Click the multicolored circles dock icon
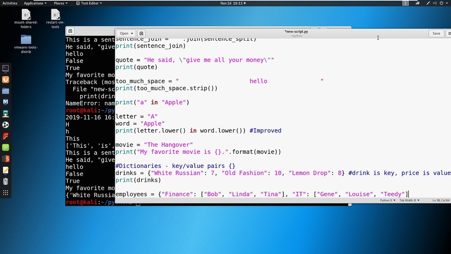This screenshot has height=254, width=451. click(x=5, y=125)
